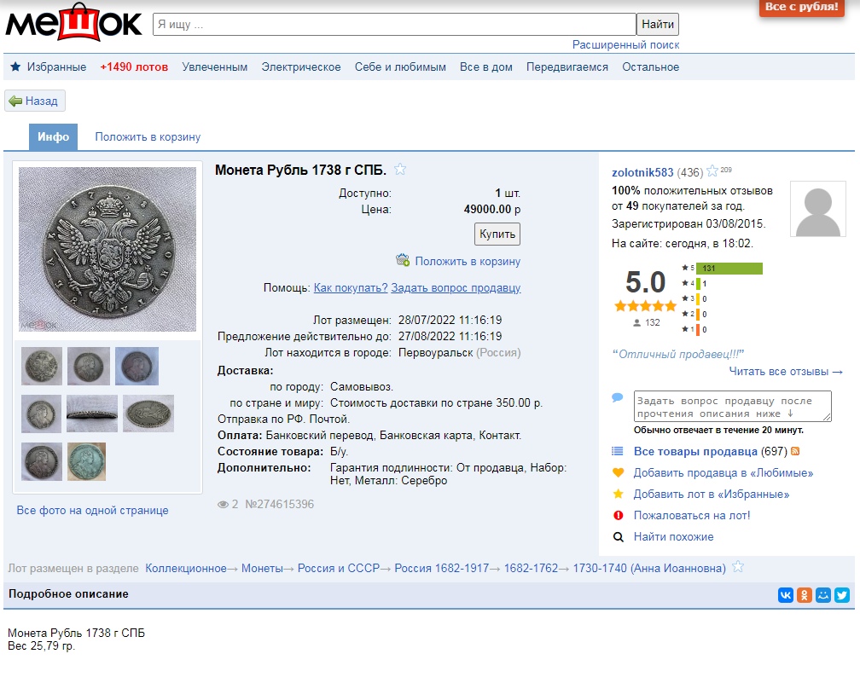Open the Все в дом category menu
860x677 pixels.
point(485,67)
